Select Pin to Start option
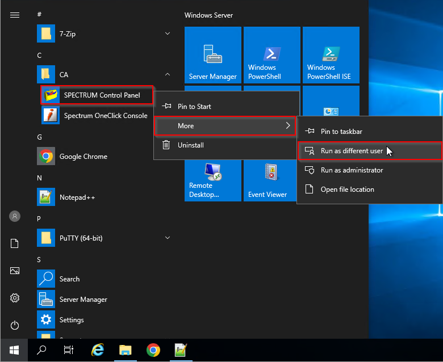The height and width of the screenshot is (362, 443). click(194, 107)
